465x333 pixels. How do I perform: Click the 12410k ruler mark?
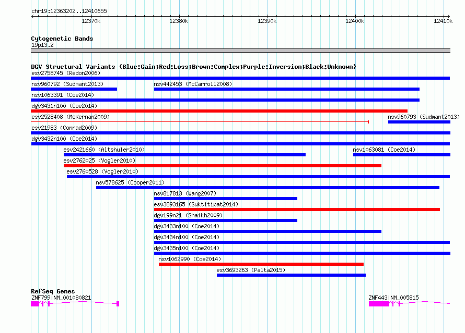point(443,21)
